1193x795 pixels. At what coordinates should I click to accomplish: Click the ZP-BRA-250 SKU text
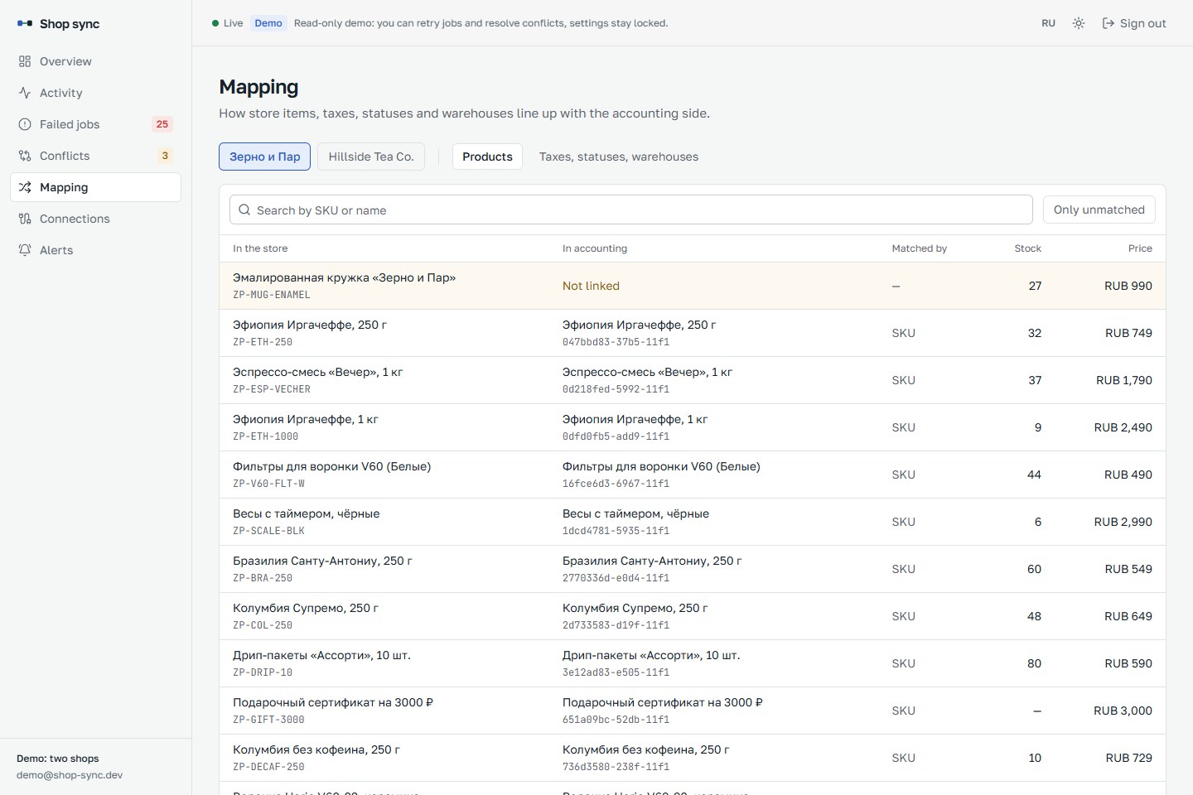[x=263, y=578]
